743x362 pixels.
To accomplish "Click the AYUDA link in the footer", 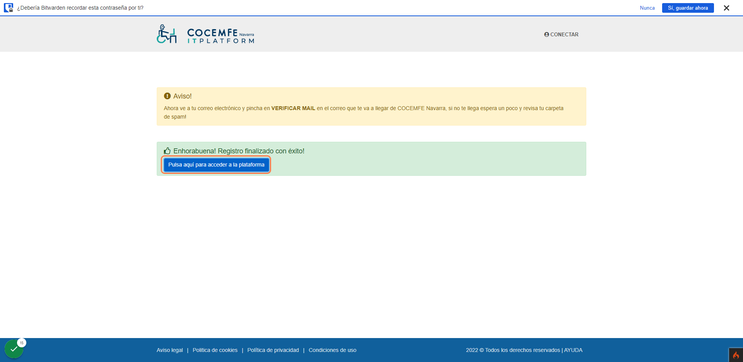I will [573, 350].
